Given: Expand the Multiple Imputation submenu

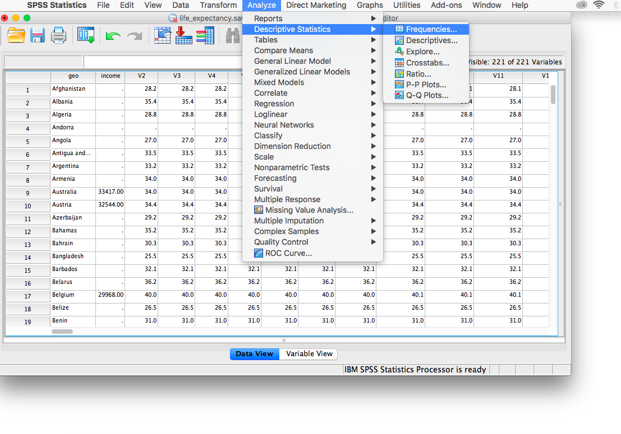Looking at the screenshot, I should coord(312,221).
